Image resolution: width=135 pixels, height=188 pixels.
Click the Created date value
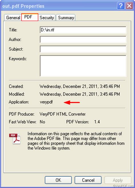(80, 86)
